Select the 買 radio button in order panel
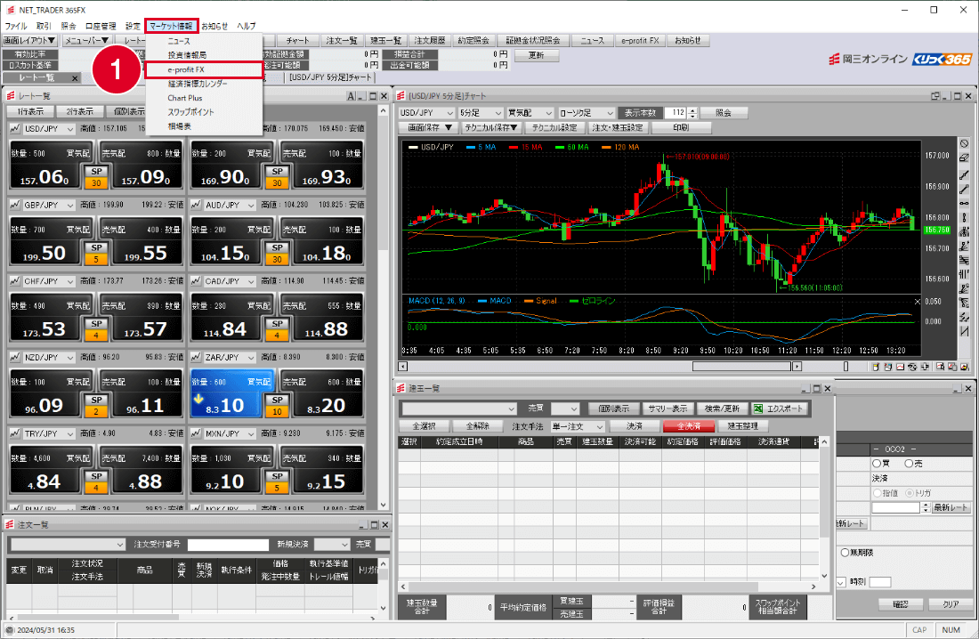 click(878, 464)
